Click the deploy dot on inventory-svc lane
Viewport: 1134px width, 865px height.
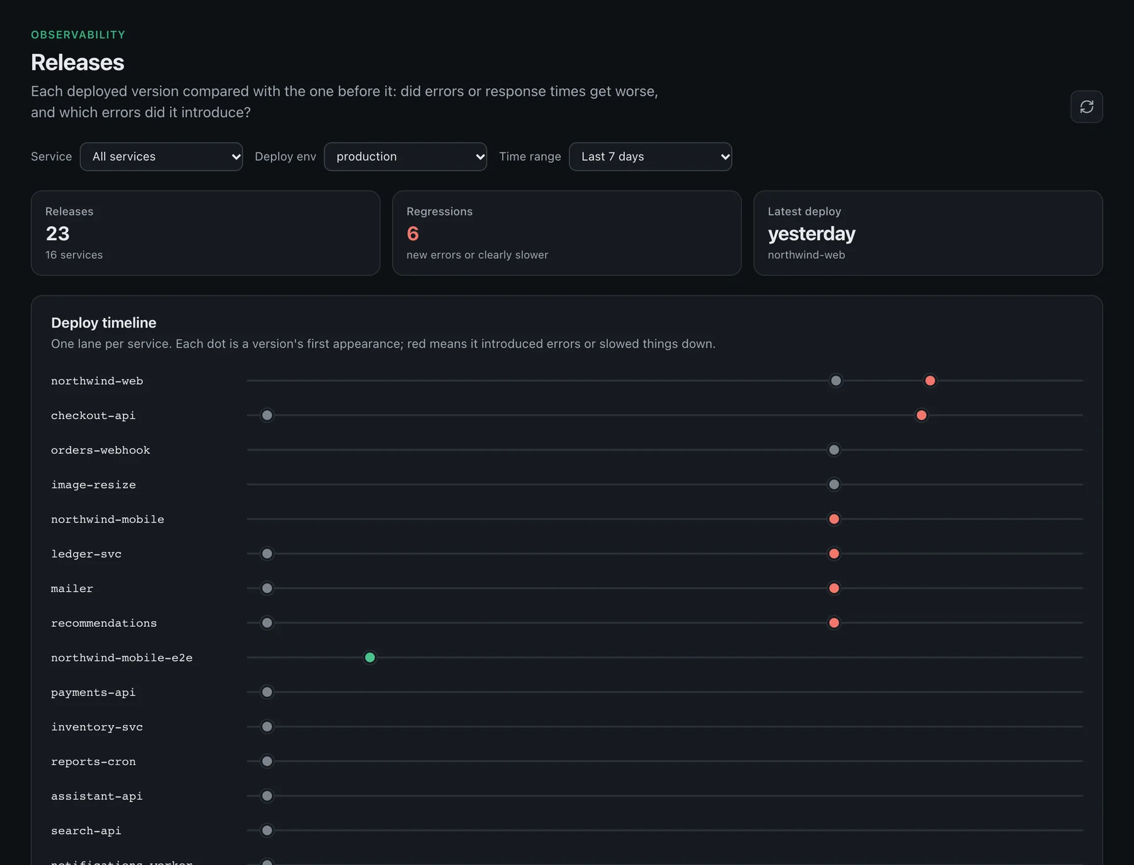point(267,727)
